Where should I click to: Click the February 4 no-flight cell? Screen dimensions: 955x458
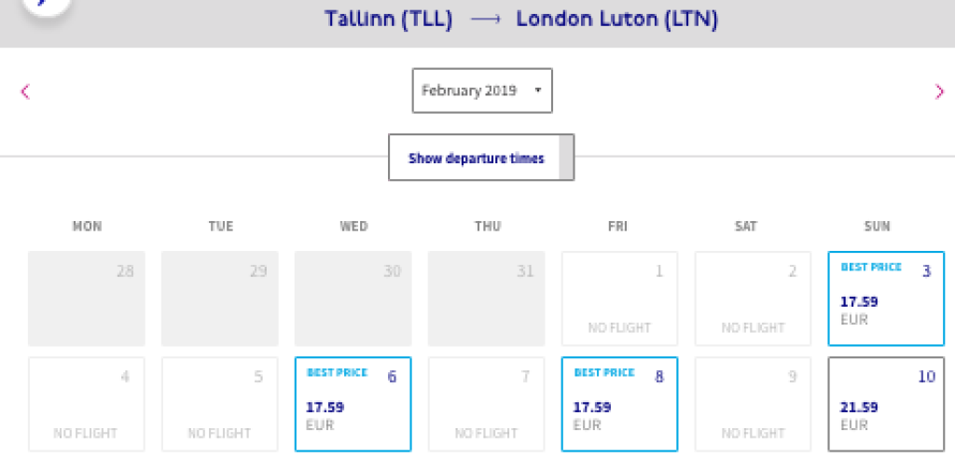(86, 404)
